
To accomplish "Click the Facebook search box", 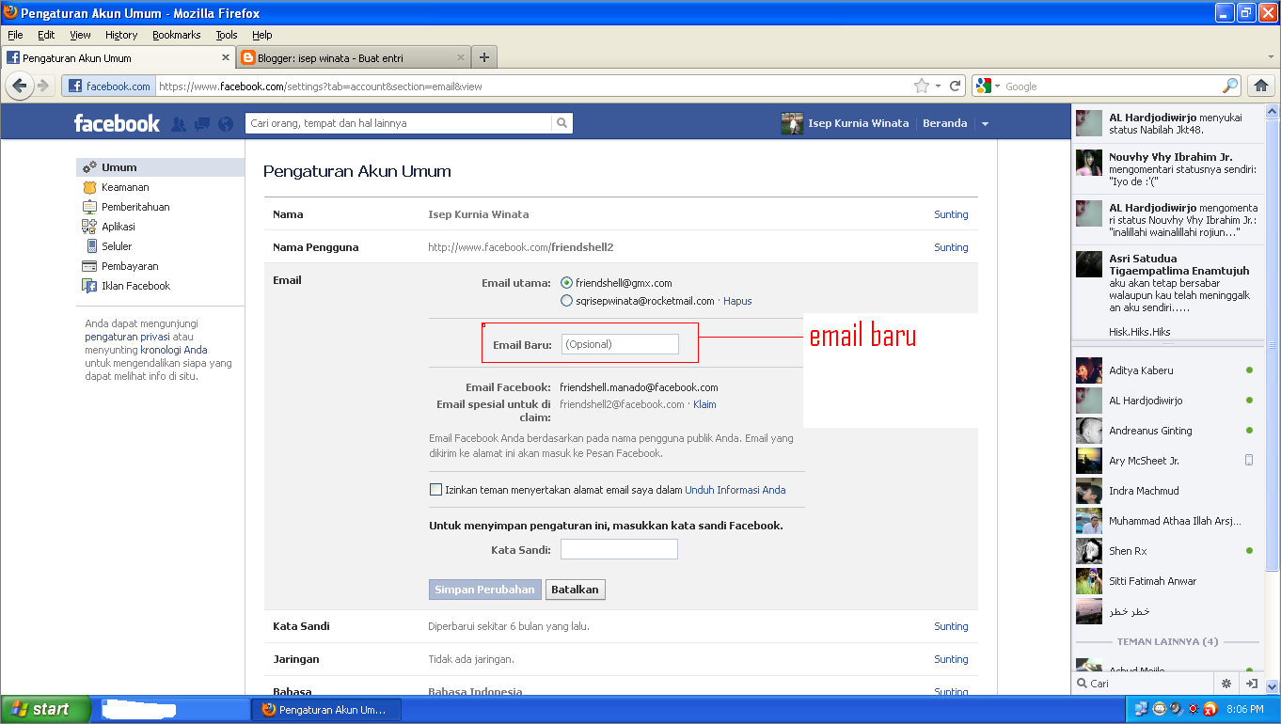I will click(399, 123).
